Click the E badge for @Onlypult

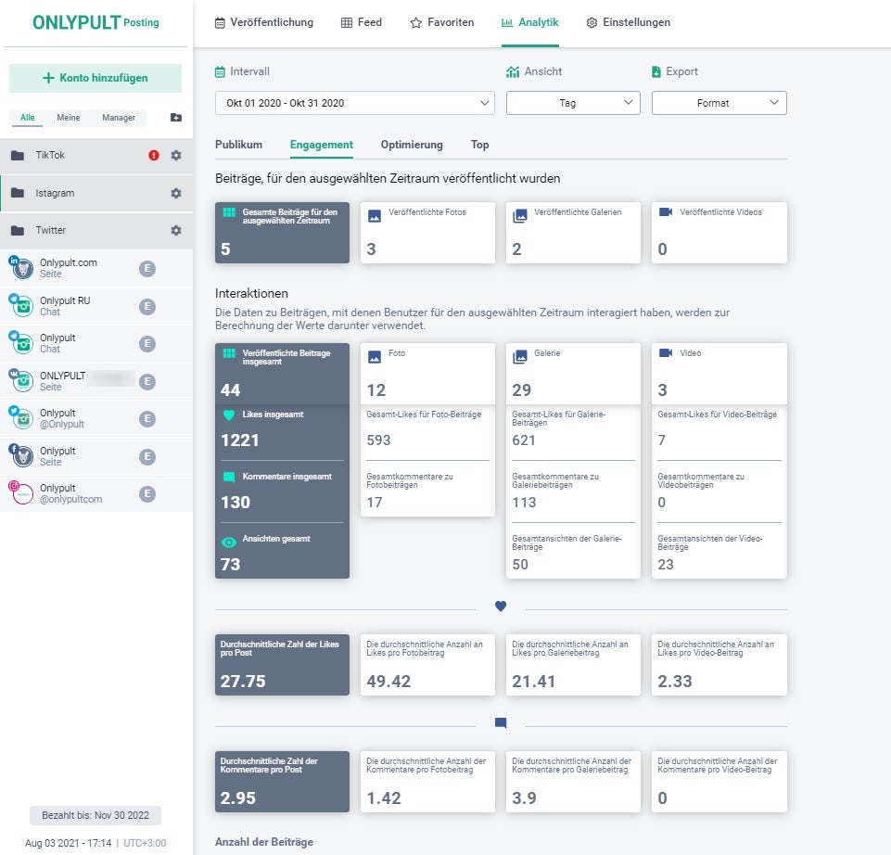click(x=147, y=419)
